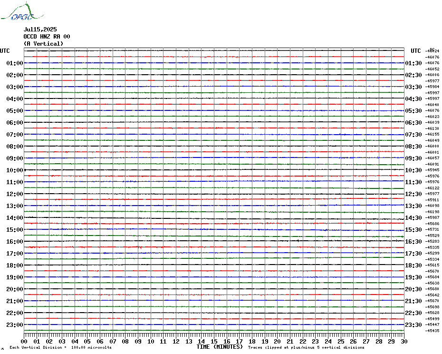Click the offset value -46006
This screenshot has height=354, width=442.
point(432,75)
